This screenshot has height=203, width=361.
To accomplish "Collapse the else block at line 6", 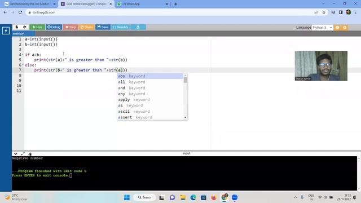I will tap(23, 65).
